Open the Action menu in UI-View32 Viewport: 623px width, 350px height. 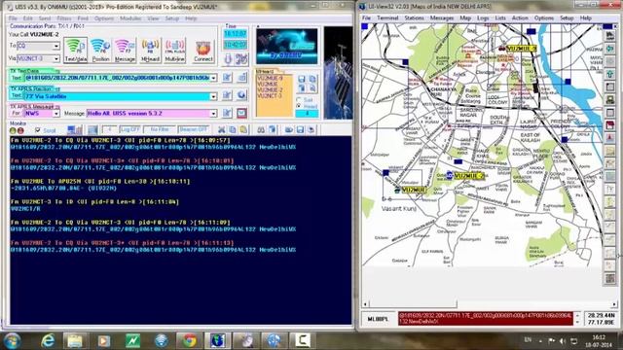(x=520, y=17)
